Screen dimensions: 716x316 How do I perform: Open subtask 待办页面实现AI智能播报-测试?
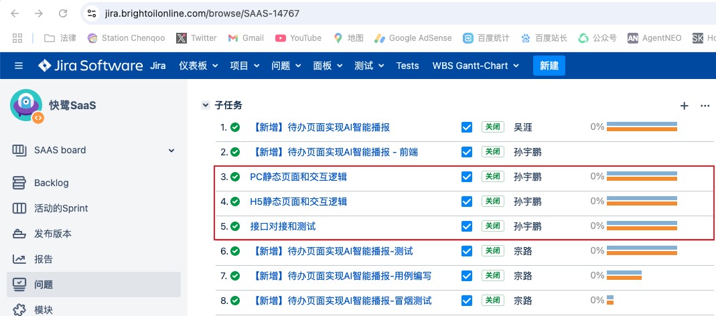coord(332,250)
